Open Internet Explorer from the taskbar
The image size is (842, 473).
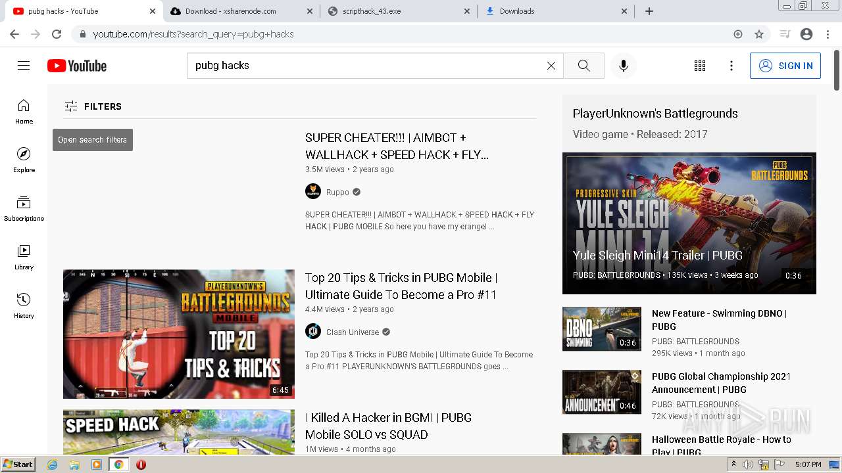click(53, 464)
